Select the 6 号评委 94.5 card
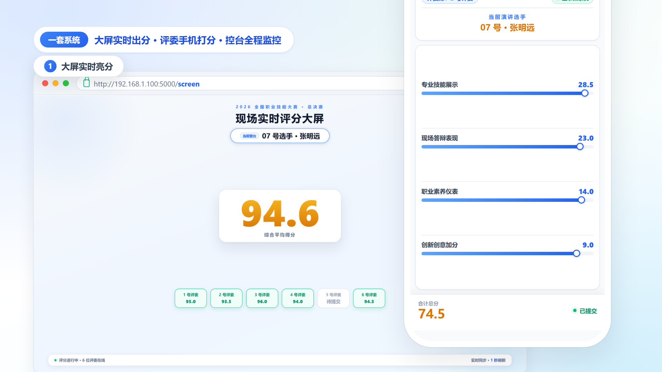The width and height of the screenshot is (662, 372). [369, 298]
